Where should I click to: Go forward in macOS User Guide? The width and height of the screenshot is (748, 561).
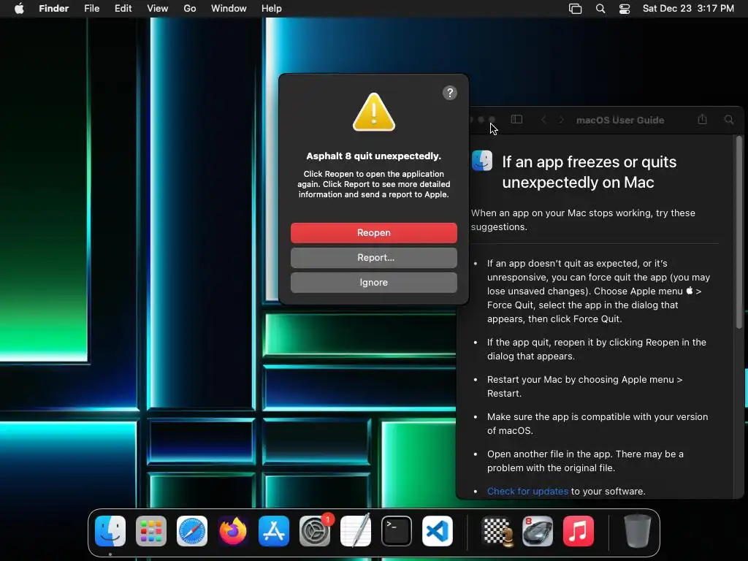point(561,120)
